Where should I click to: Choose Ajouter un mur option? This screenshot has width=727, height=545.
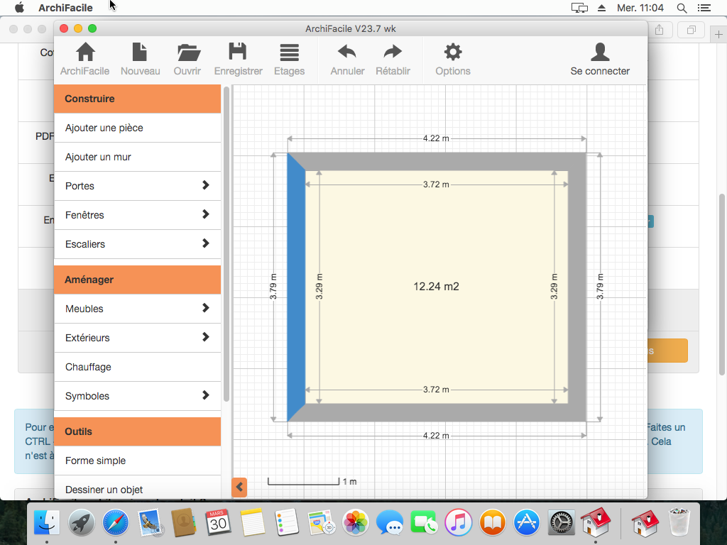99,157
